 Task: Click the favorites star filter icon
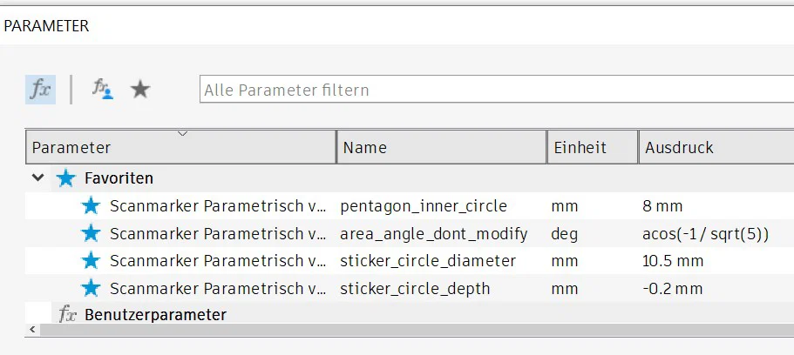coord(140,89)
